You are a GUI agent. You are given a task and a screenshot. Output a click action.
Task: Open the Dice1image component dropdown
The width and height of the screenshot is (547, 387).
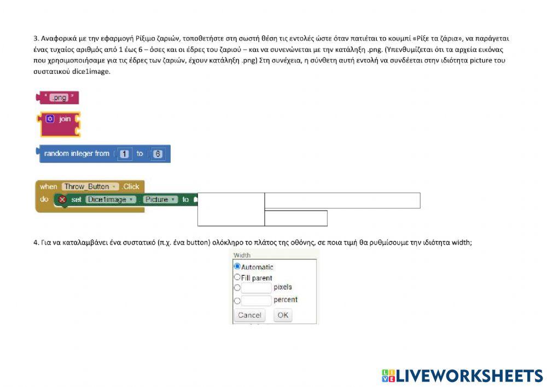110,200
